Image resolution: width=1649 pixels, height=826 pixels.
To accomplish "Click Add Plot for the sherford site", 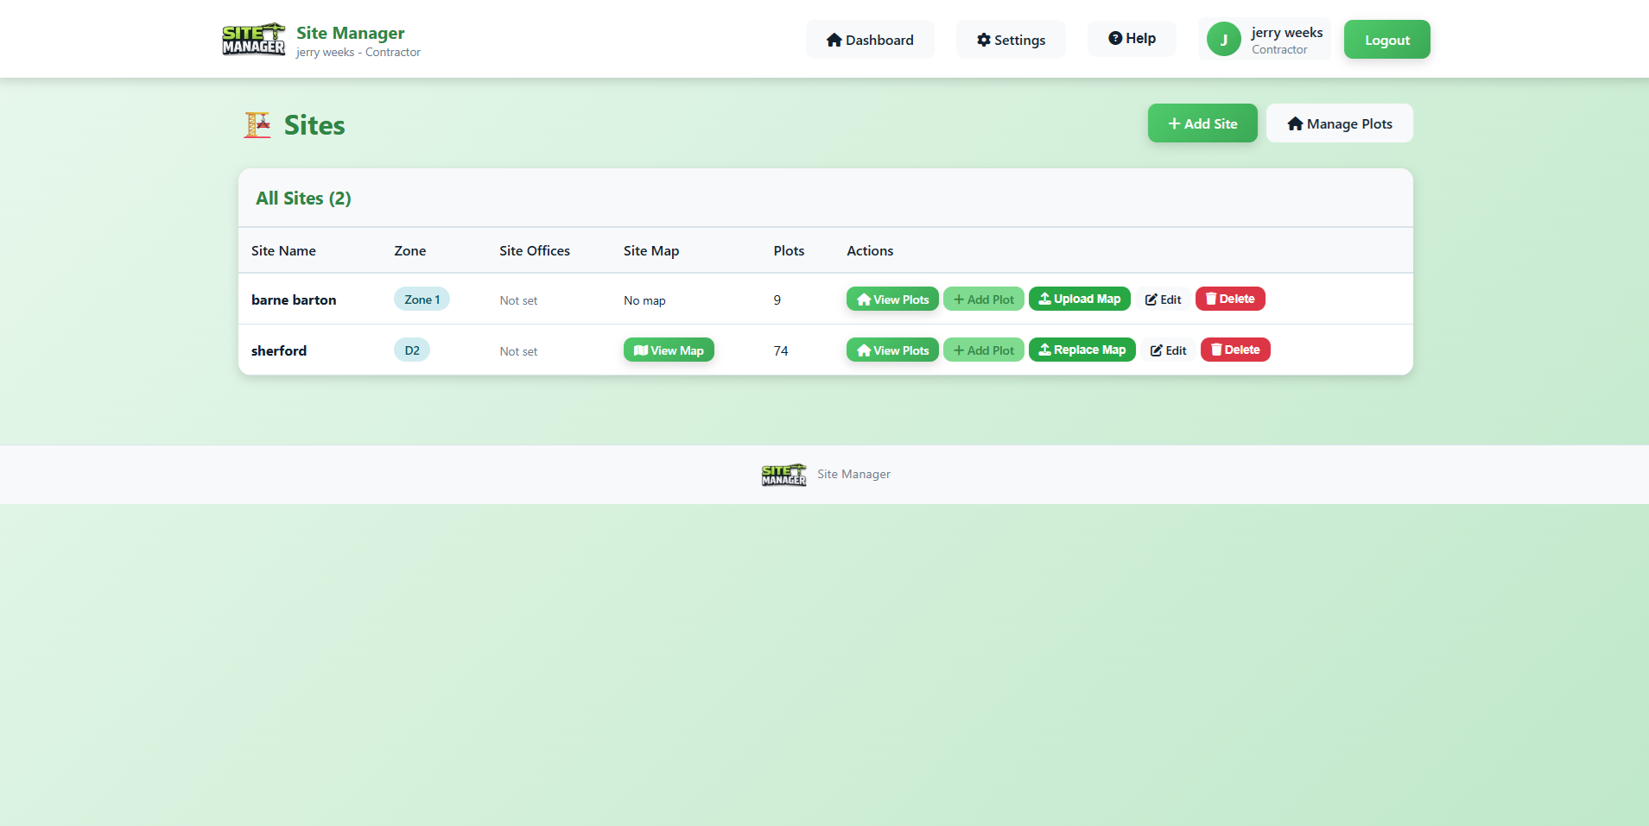I will point(983,350).
